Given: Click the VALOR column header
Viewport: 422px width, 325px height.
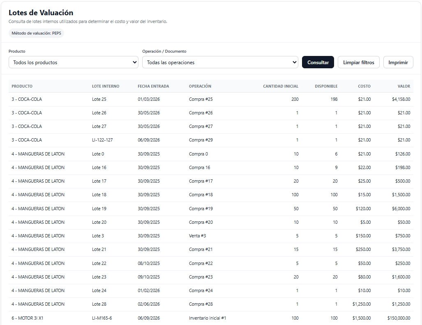Looking at the screenshot, I should [x=404, y=86].
